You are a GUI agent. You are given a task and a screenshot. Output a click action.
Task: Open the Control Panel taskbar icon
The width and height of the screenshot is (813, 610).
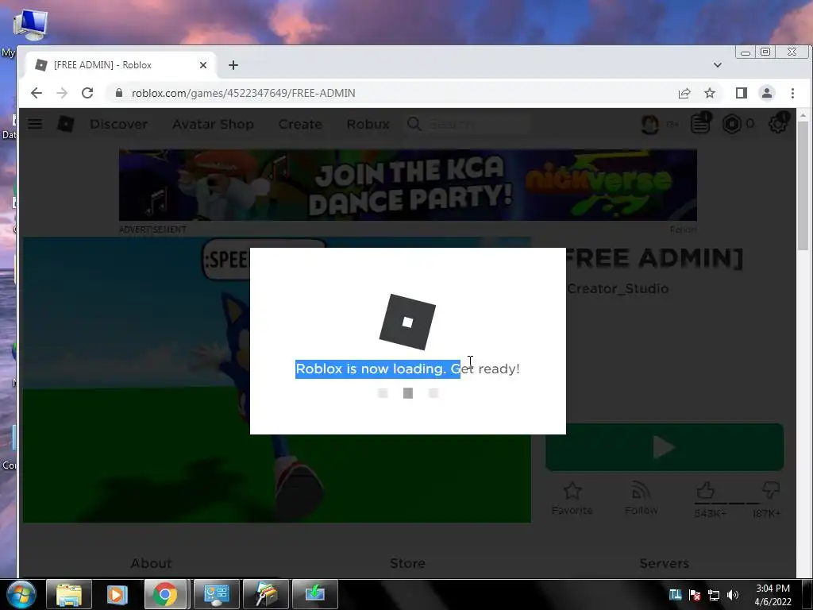(216, 594)
